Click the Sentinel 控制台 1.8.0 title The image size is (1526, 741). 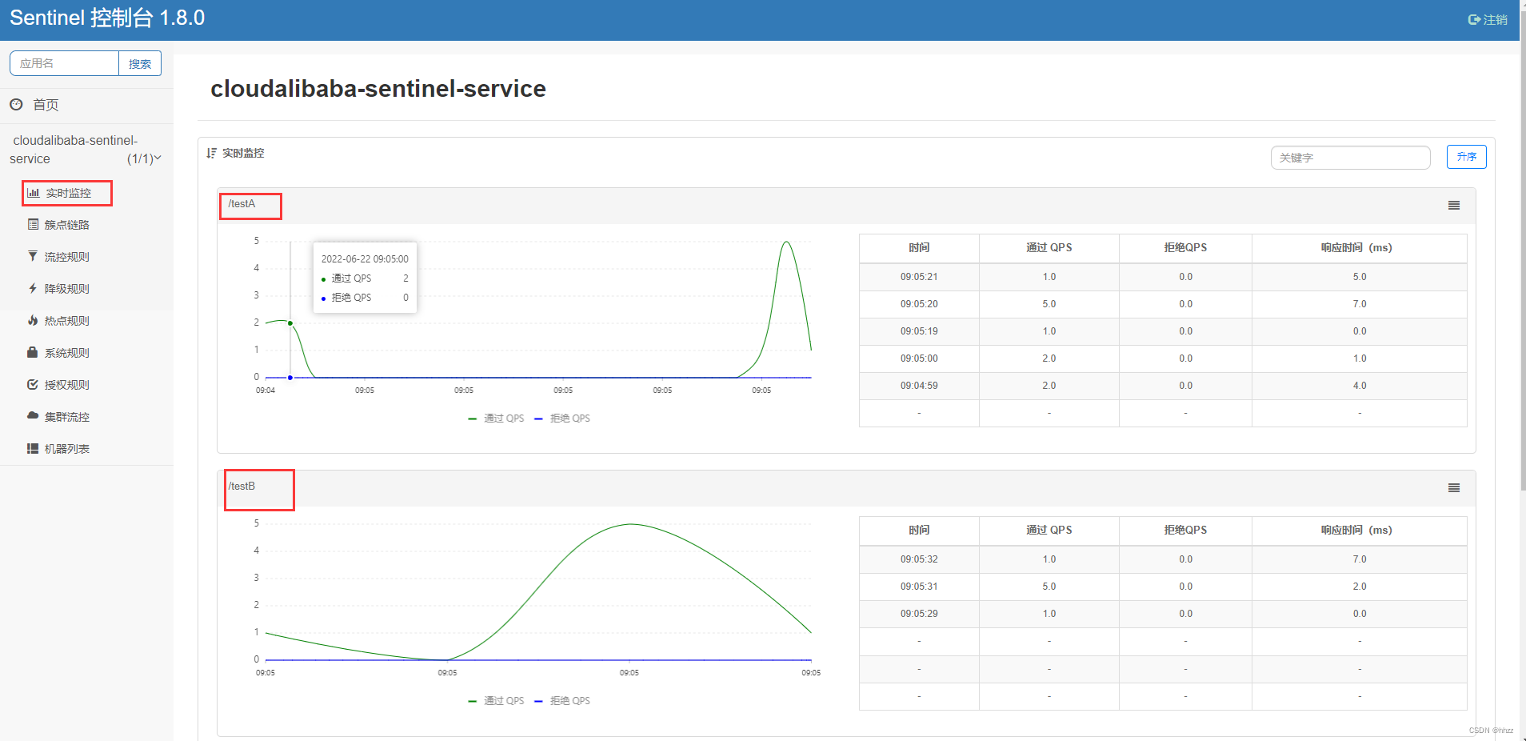pos(107,18)
